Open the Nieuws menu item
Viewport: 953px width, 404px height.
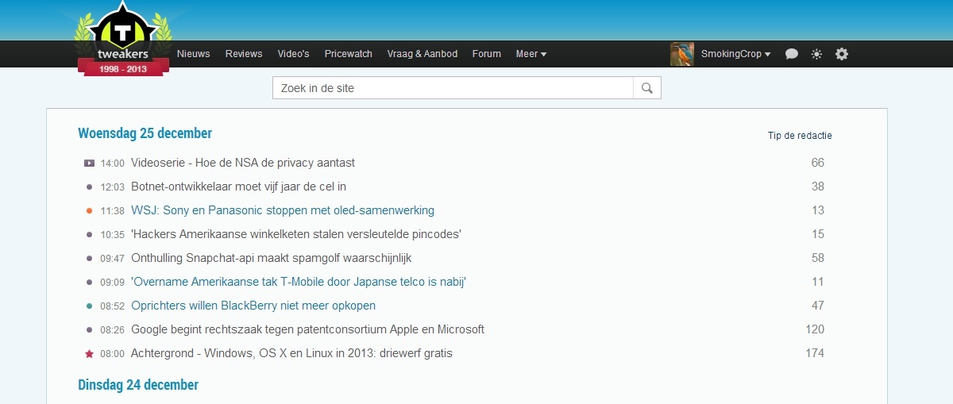(194, 54)
